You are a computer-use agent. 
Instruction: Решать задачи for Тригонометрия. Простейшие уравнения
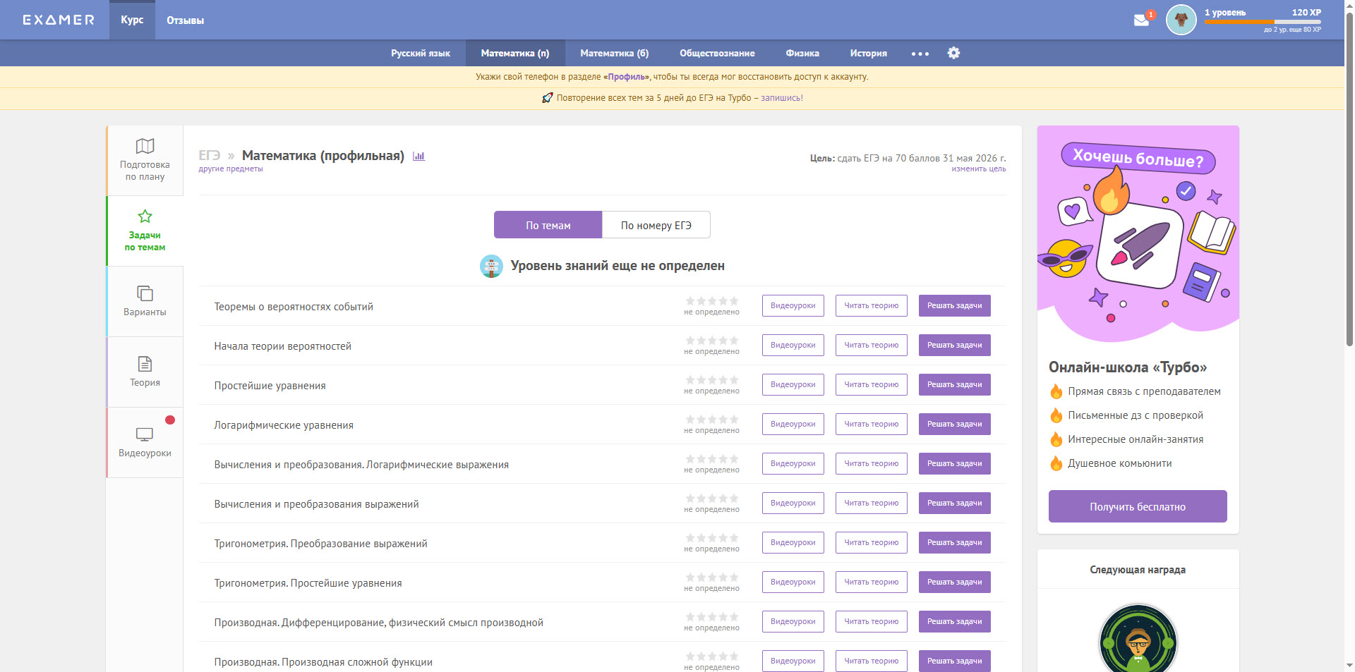click(x=954, y=582)
